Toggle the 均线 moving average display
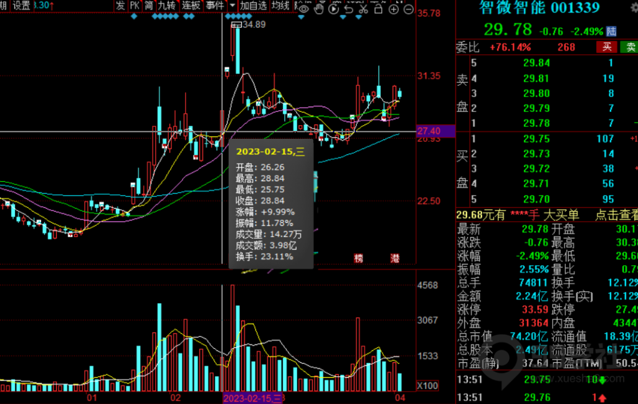The width and height of the screenshot is (638, 404). tap(280, 6)
